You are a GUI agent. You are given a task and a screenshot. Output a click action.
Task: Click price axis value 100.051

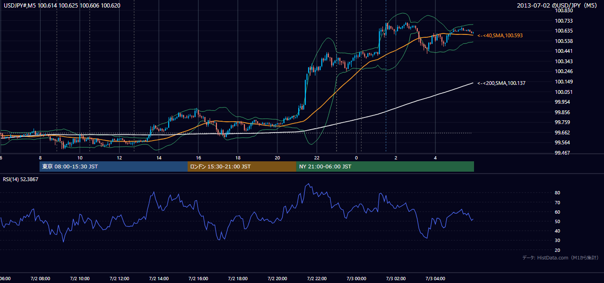point(564,92)
